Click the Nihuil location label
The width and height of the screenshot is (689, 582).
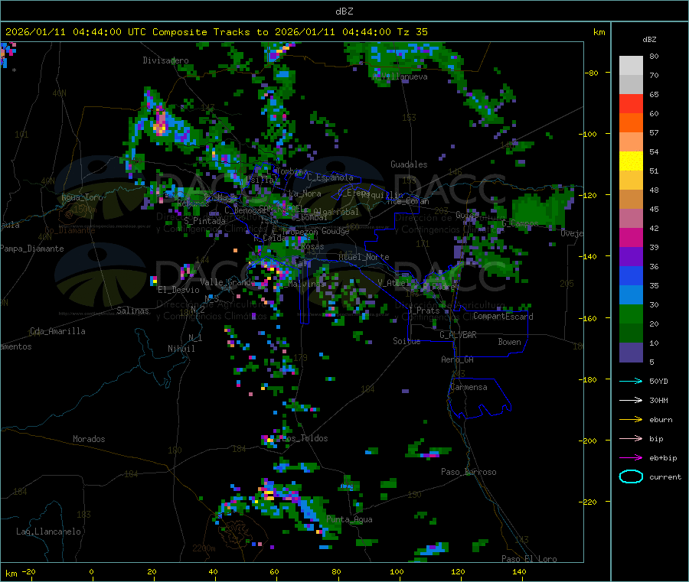[x=181, y=349]
